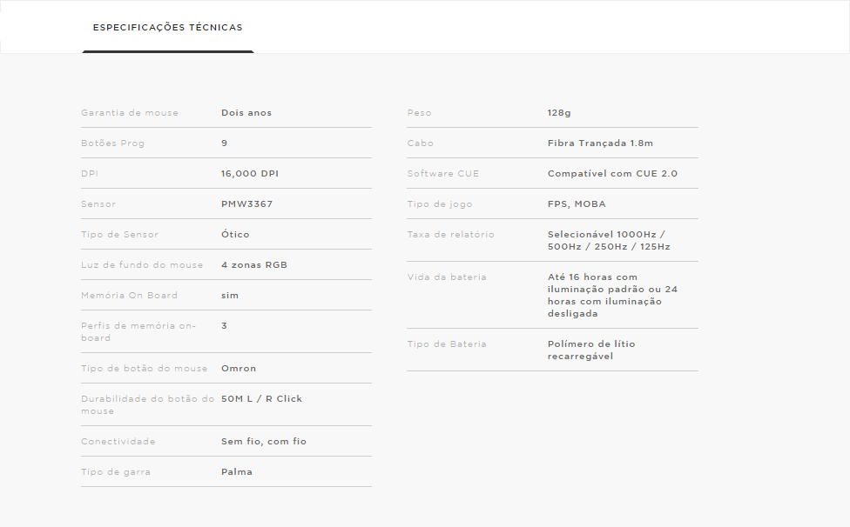
Task: Click the Palma grip type value
Action: [237, 472]
